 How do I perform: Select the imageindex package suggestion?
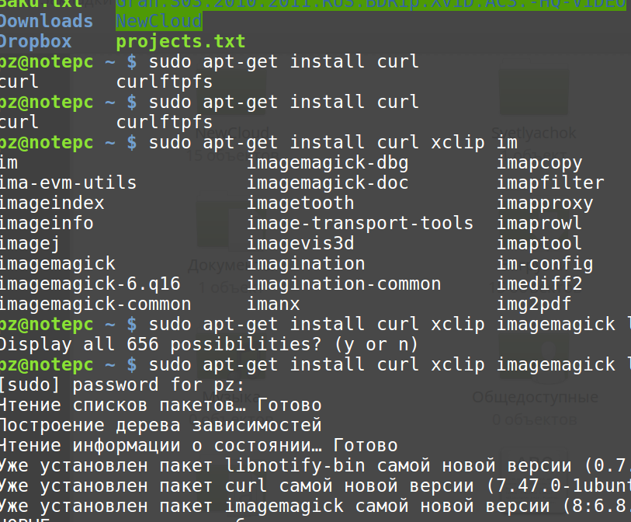point(51,203)
